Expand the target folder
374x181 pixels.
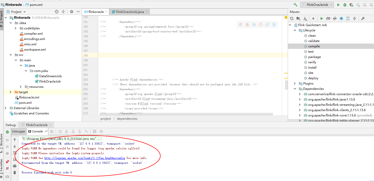tap(11, 92)
